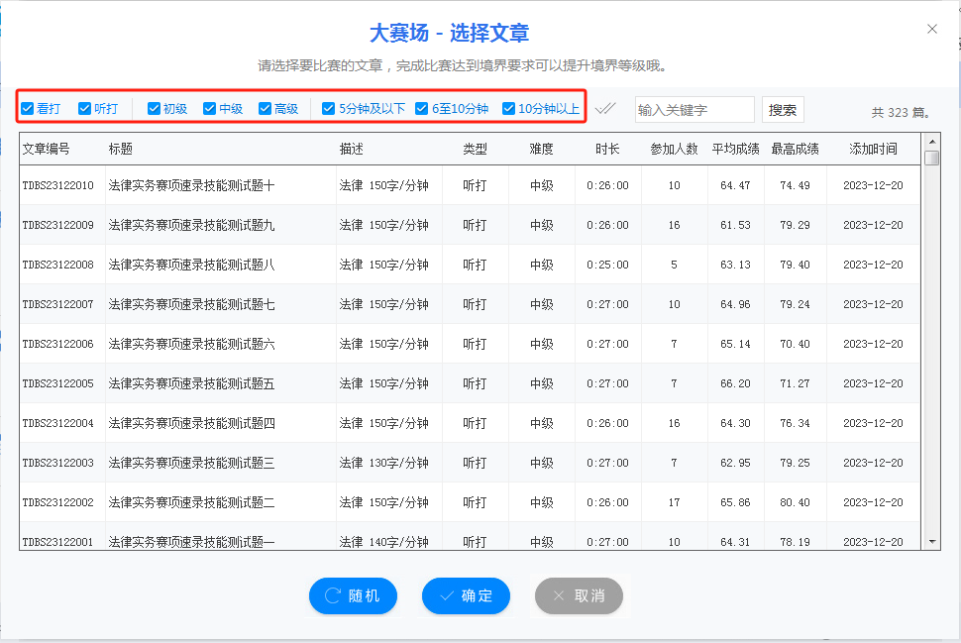This screenshot has height=643, width=961.
Task: Select article 法律实务赛项速录技能测试题九
Action: 191,225
